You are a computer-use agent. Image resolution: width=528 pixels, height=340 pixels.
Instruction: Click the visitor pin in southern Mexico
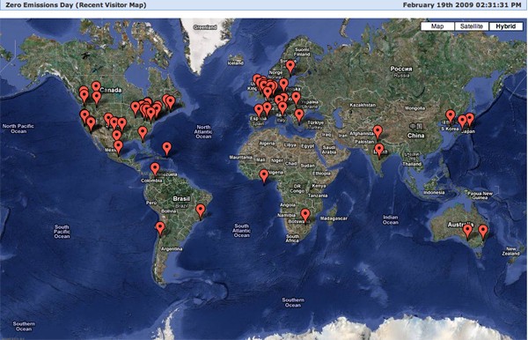118,148
